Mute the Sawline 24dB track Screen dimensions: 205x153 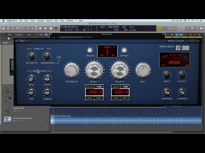[18, 111]
